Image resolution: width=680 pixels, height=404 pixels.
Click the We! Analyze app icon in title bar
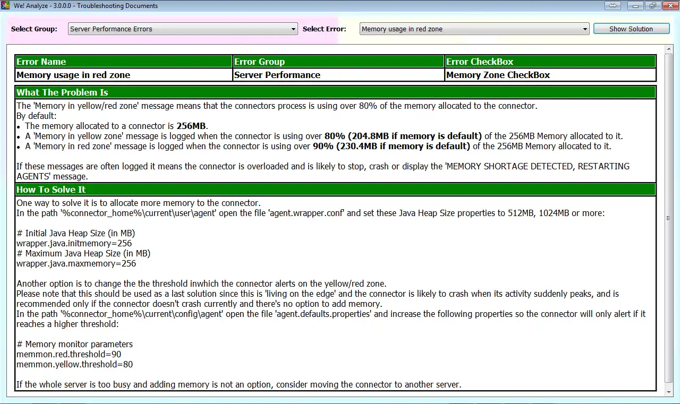[4, 6]
